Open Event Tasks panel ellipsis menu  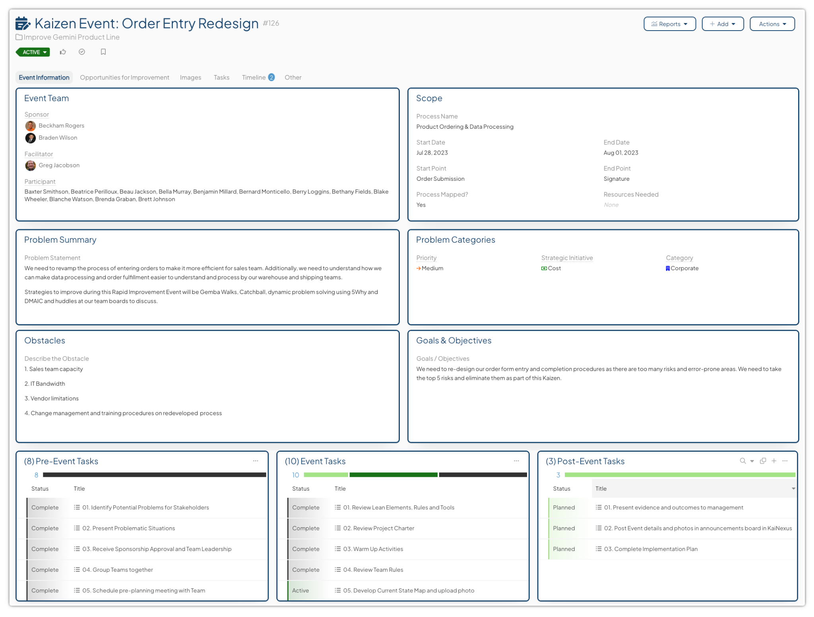[516, 461]
